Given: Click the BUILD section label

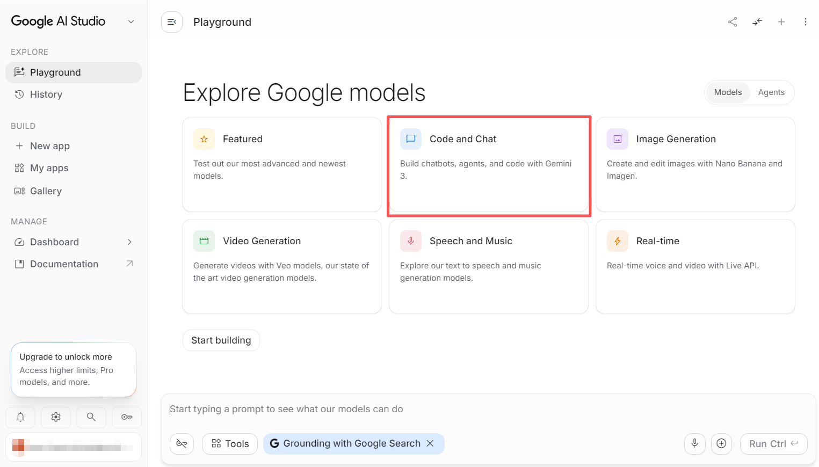Looking at the screenshot, I should [23, 126].
